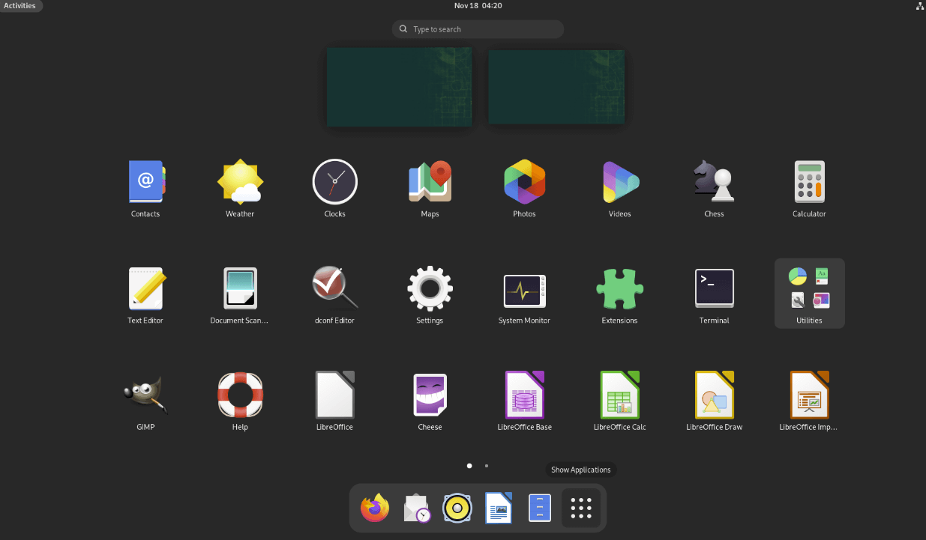Launch GIMP image editor
This screenshot has width=926, height=540.
[x=145, y=395]
